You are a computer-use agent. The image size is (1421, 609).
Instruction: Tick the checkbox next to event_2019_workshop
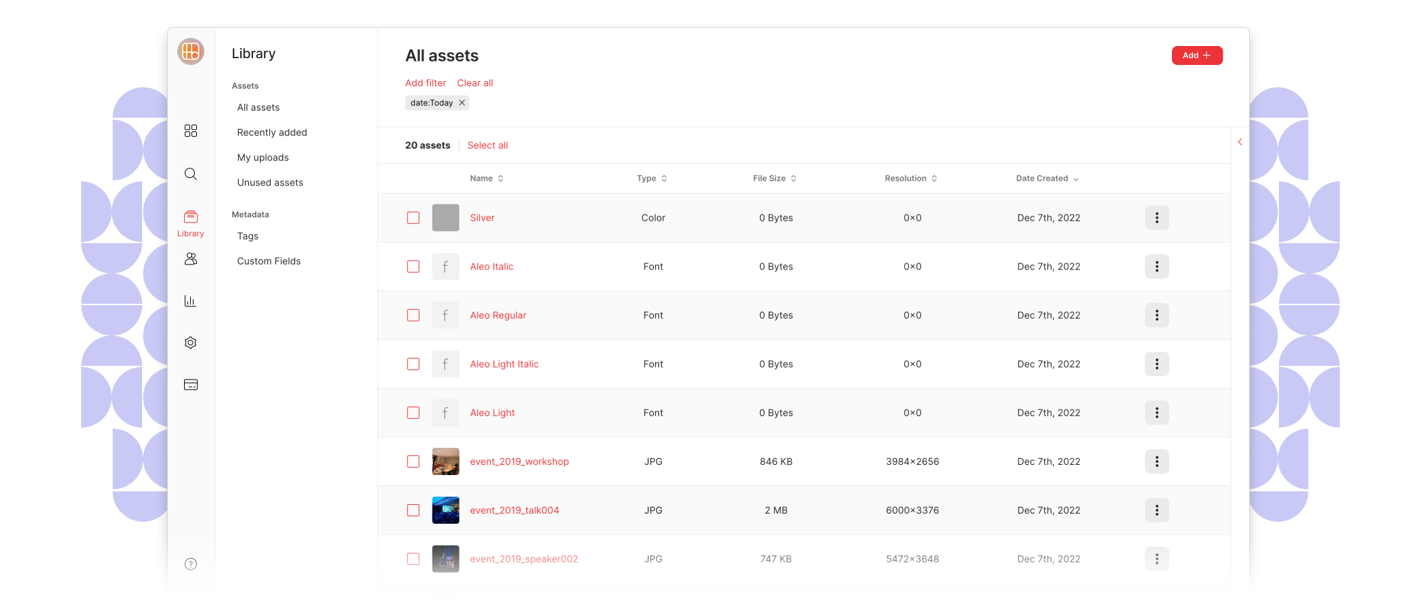coord(413,461)
